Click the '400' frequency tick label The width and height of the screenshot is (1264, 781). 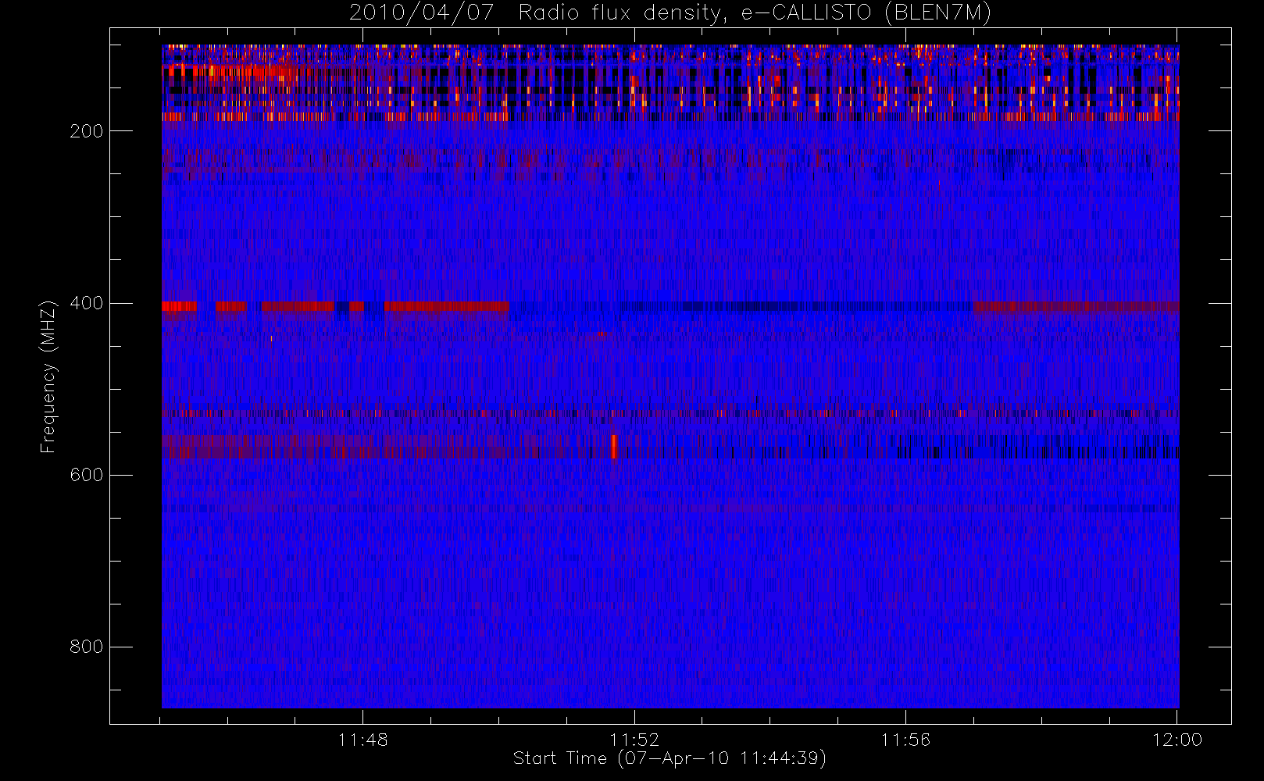87,303
